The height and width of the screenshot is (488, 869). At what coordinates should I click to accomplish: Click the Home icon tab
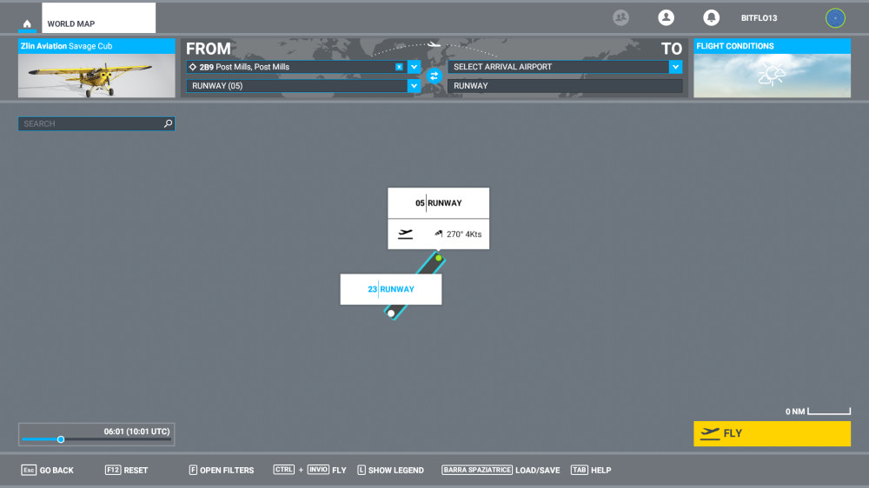point(27,23)
